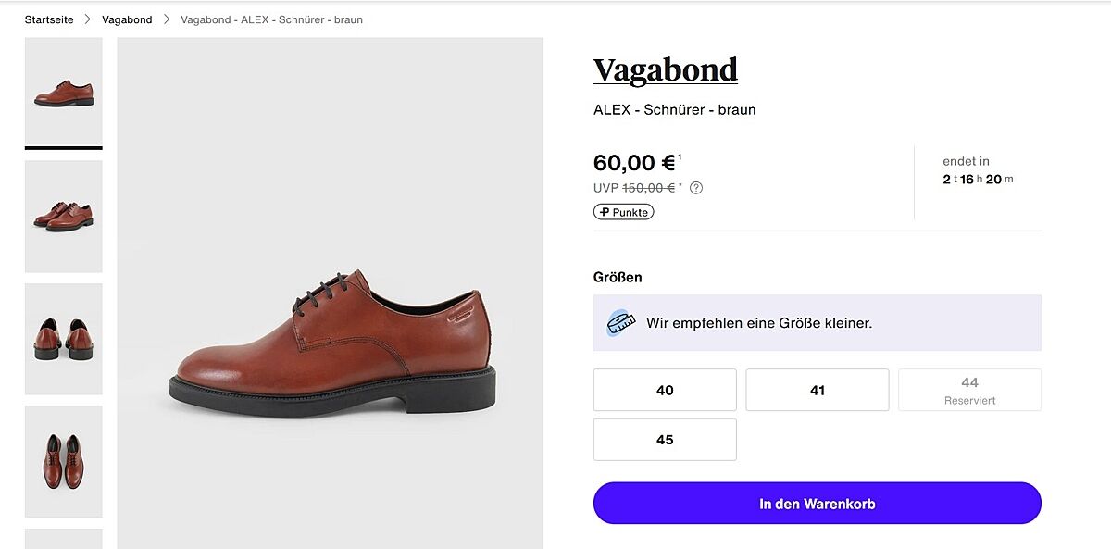Open the partially visible fifth thumbnail
This screenshot has height=549, width=1111.
64,539
